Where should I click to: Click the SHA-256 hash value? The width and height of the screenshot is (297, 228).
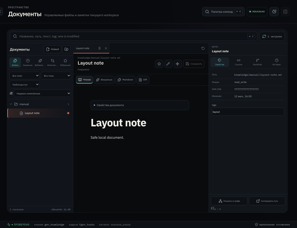(247, 89)
